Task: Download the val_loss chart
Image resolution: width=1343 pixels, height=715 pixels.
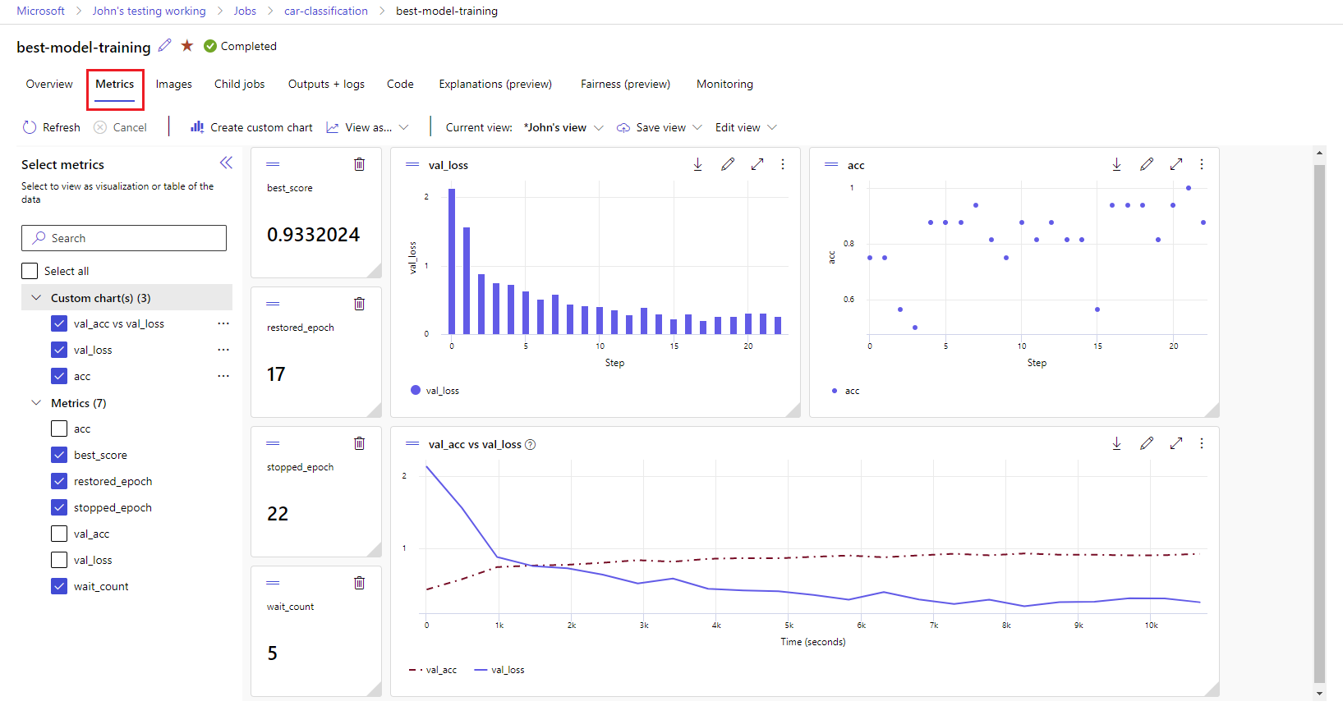Action: [697, 164]
